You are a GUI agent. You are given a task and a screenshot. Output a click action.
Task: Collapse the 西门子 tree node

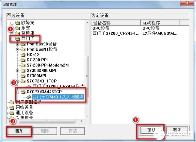point(12,39)
